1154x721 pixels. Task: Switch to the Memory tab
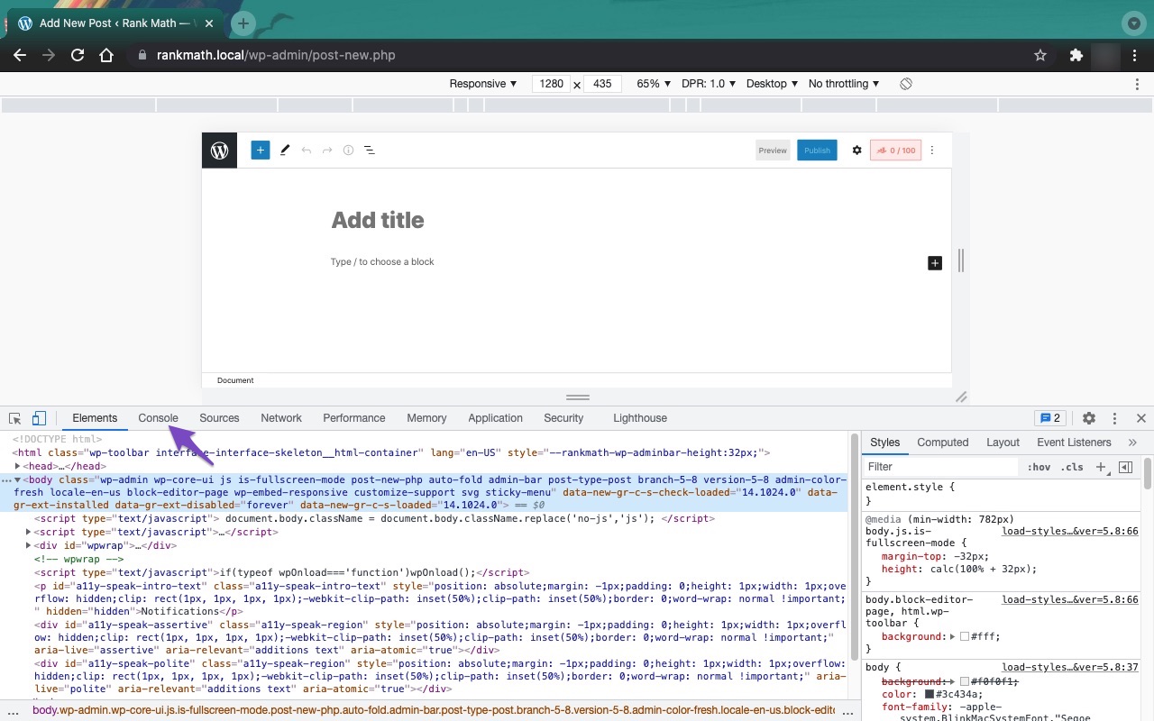[x=426, y=418]
